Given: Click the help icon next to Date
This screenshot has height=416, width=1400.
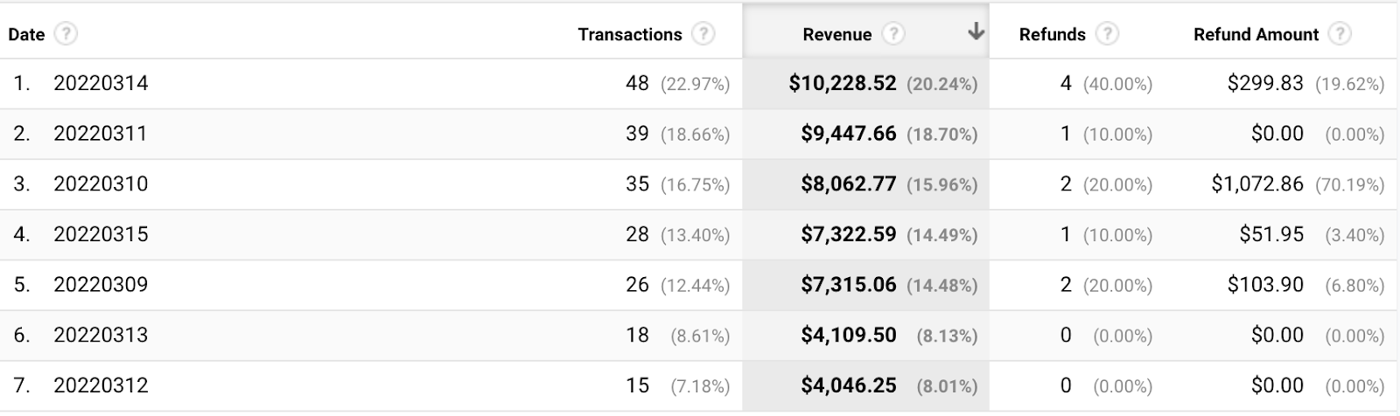Looking at the screenshot, I should [66, 34].
